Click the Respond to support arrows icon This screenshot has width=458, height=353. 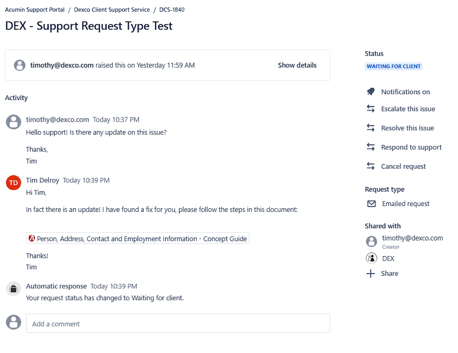click(x=371, y=147)
